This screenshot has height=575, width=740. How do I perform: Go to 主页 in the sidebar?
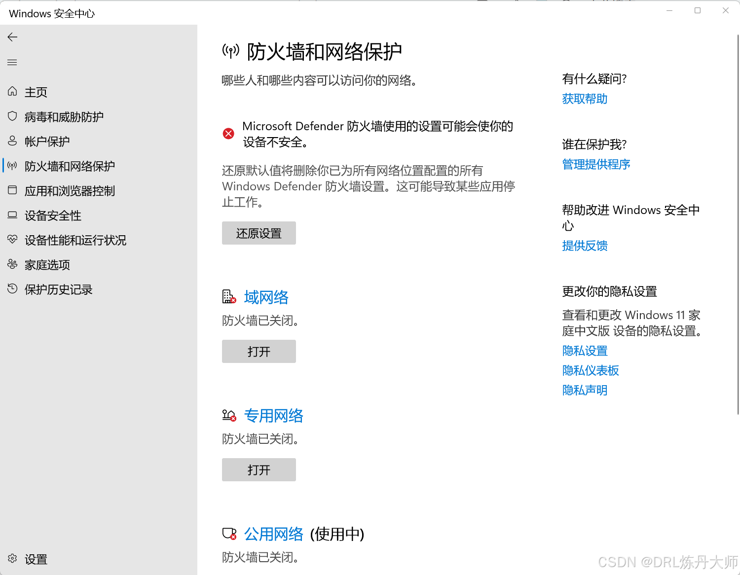36,92
